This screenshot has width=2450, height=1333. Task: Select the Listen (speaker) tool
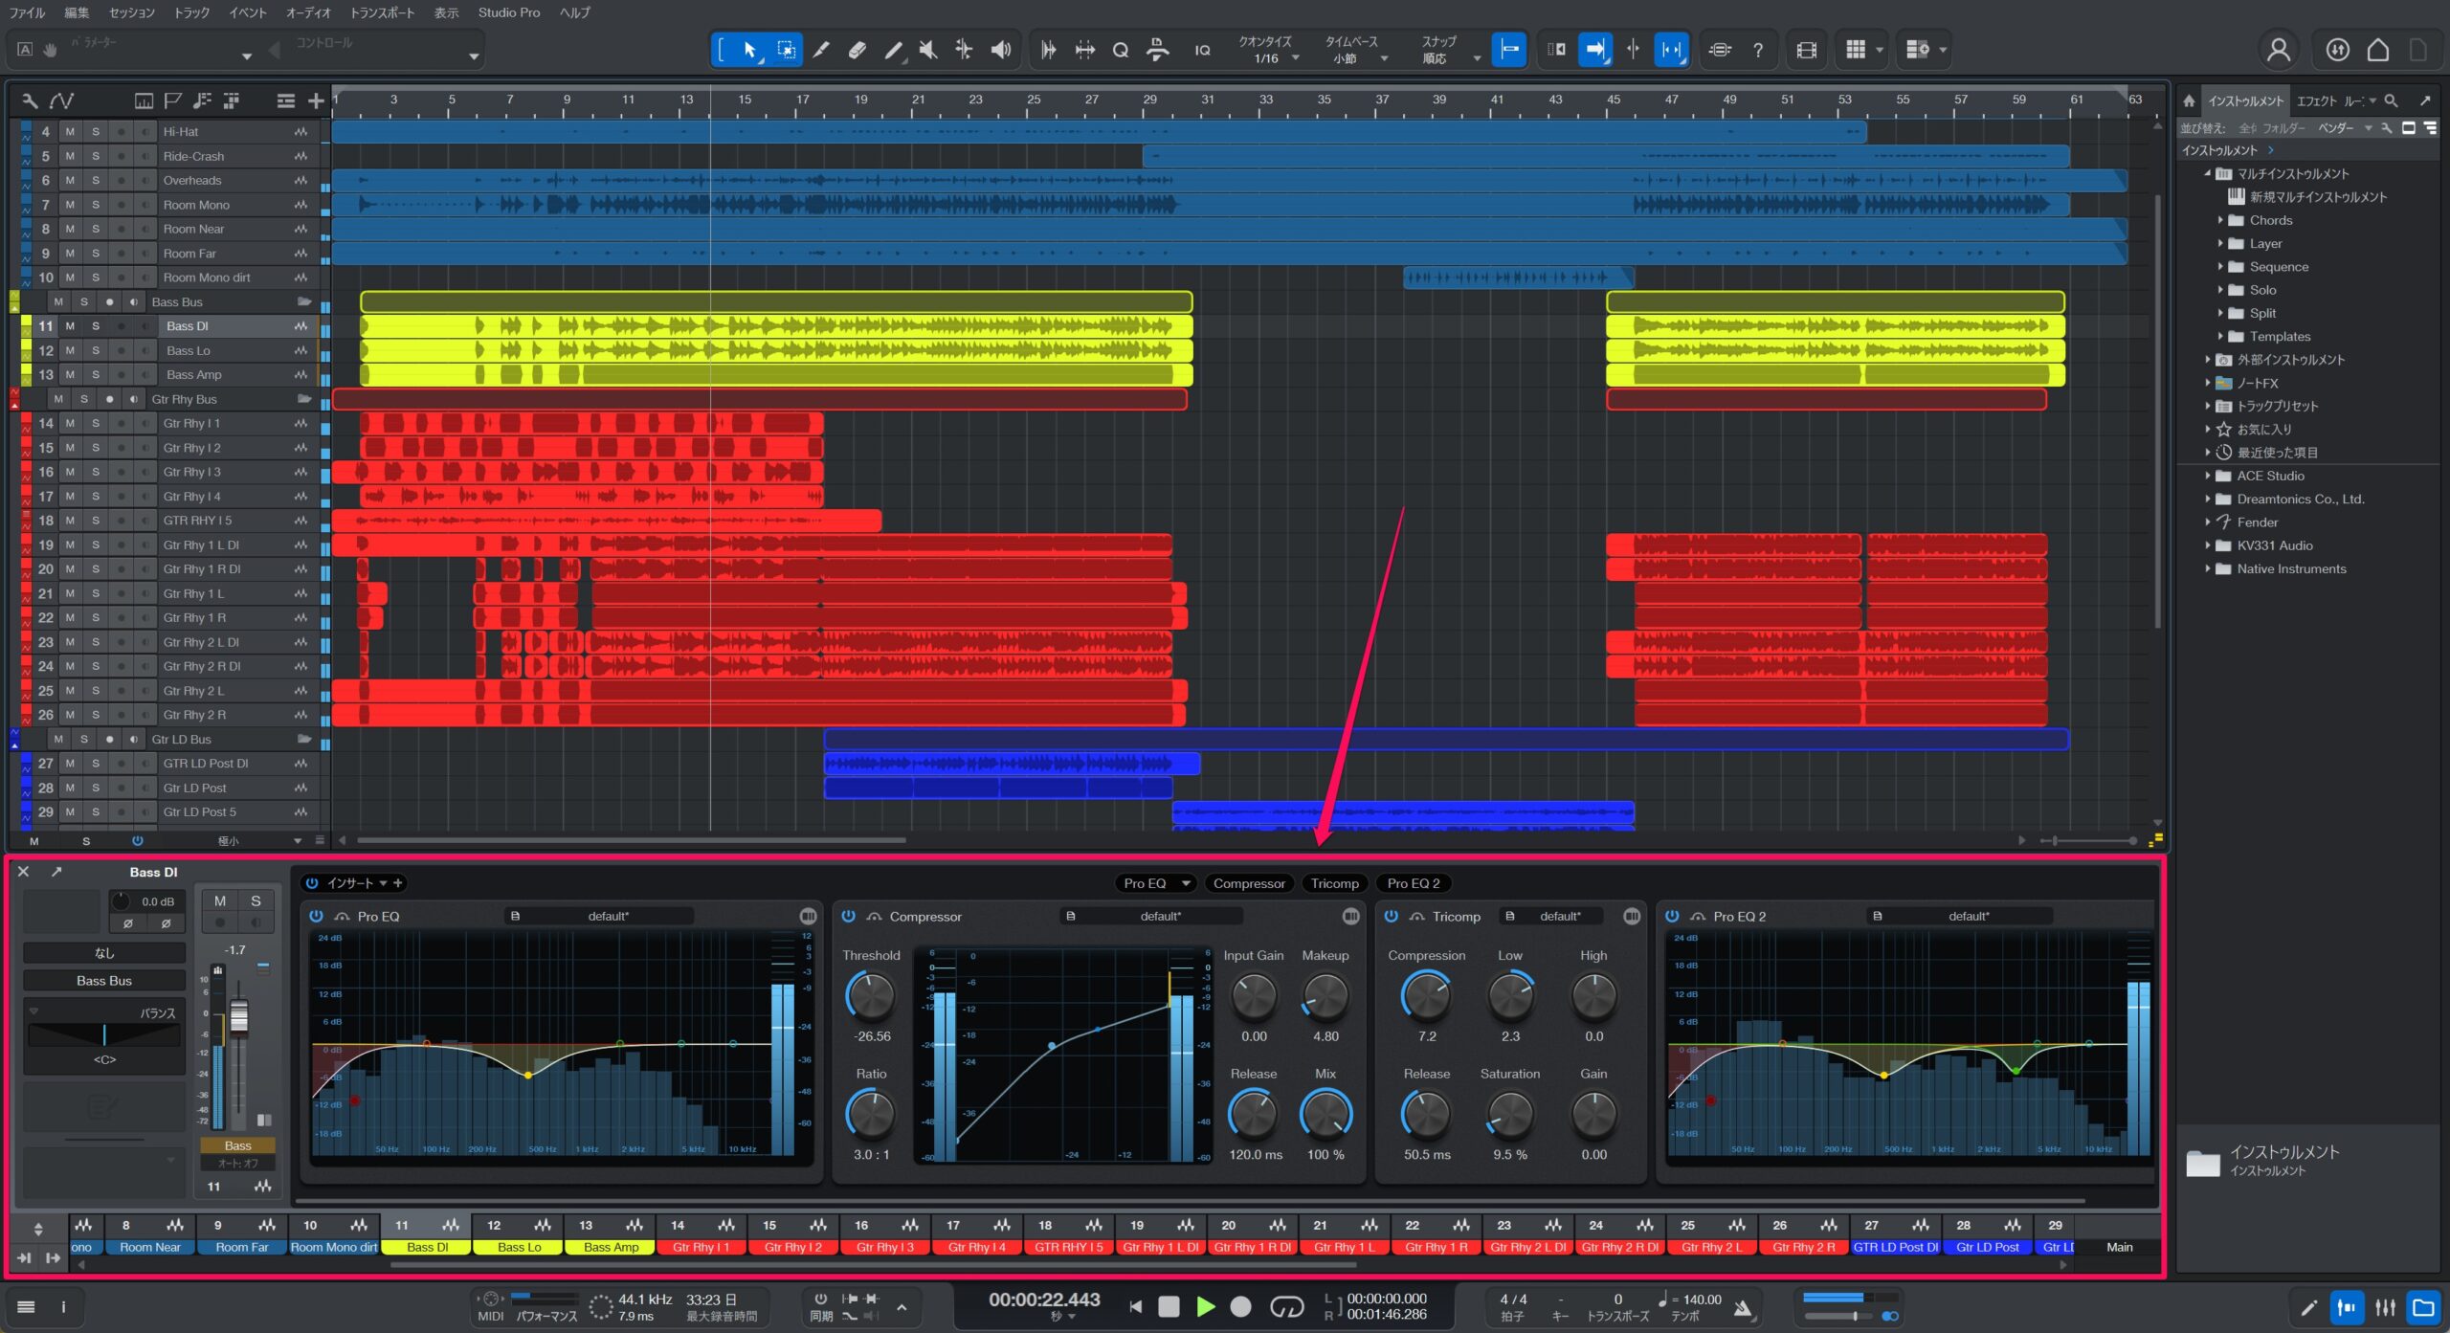click(1000, 50)
